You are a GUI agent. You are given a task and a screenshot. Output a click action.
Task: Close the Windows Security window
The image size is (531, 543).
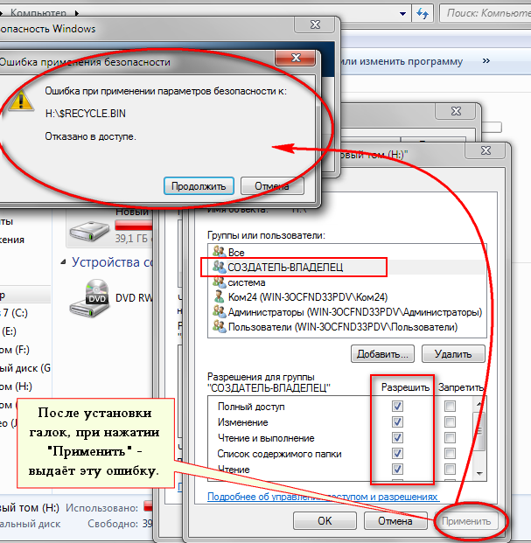click(315, 24)
